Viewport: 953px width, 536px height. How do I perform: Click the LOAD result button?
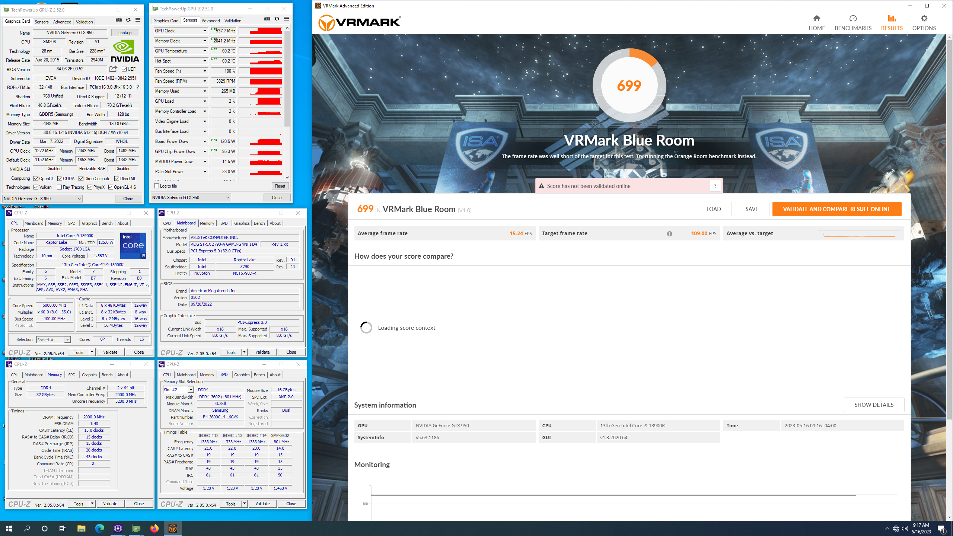tap(714, 209)
